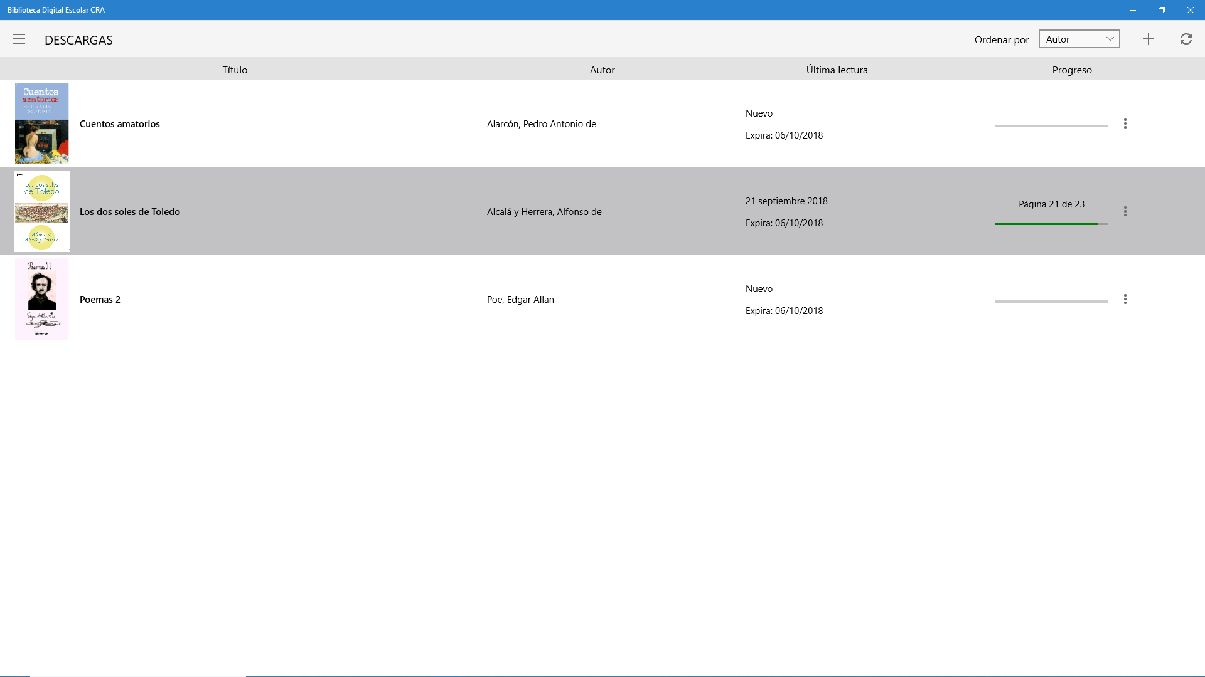
Task: Open the Poemas 2 cover thumbnail
Action: (42, 299)
